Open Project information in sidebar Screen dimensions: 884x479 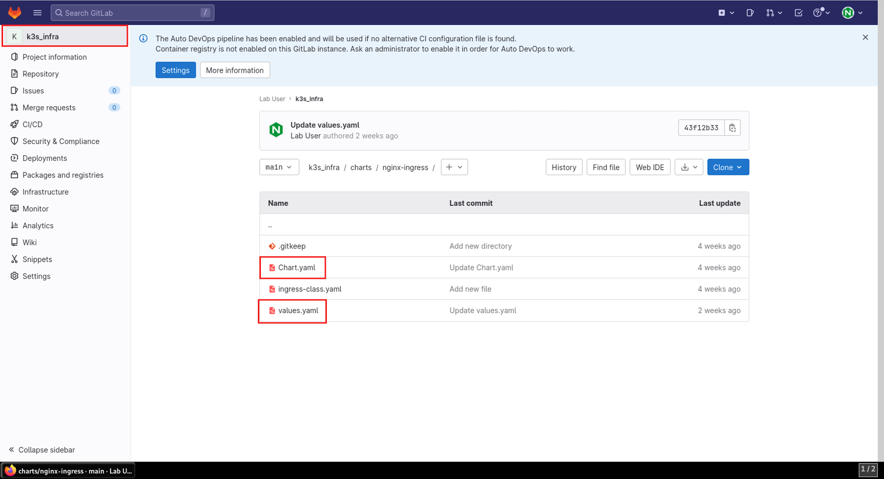click(54, 57)
